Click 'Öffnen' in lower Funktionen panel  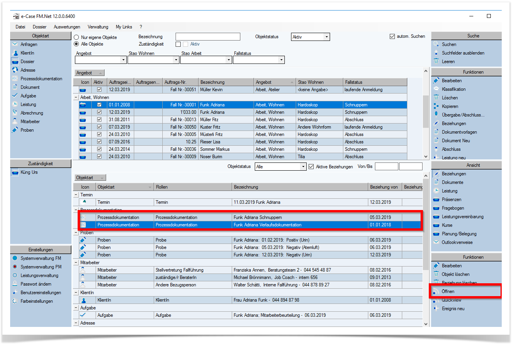448,291
